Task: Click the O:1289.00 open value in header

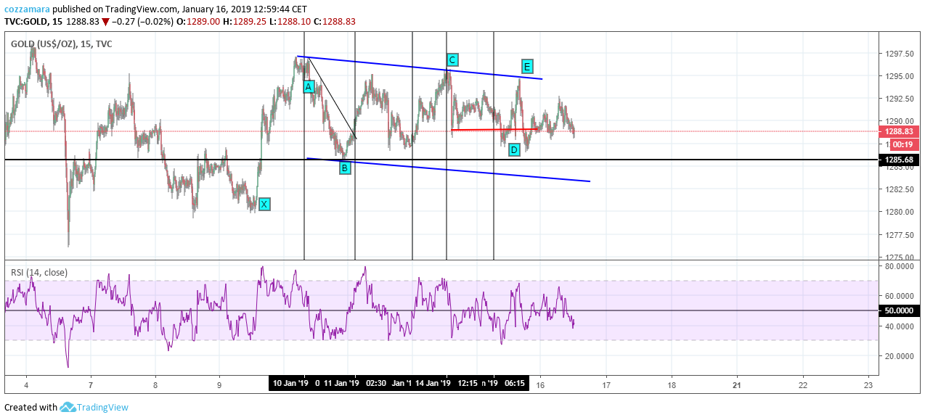Action: (x=197, y=22)
